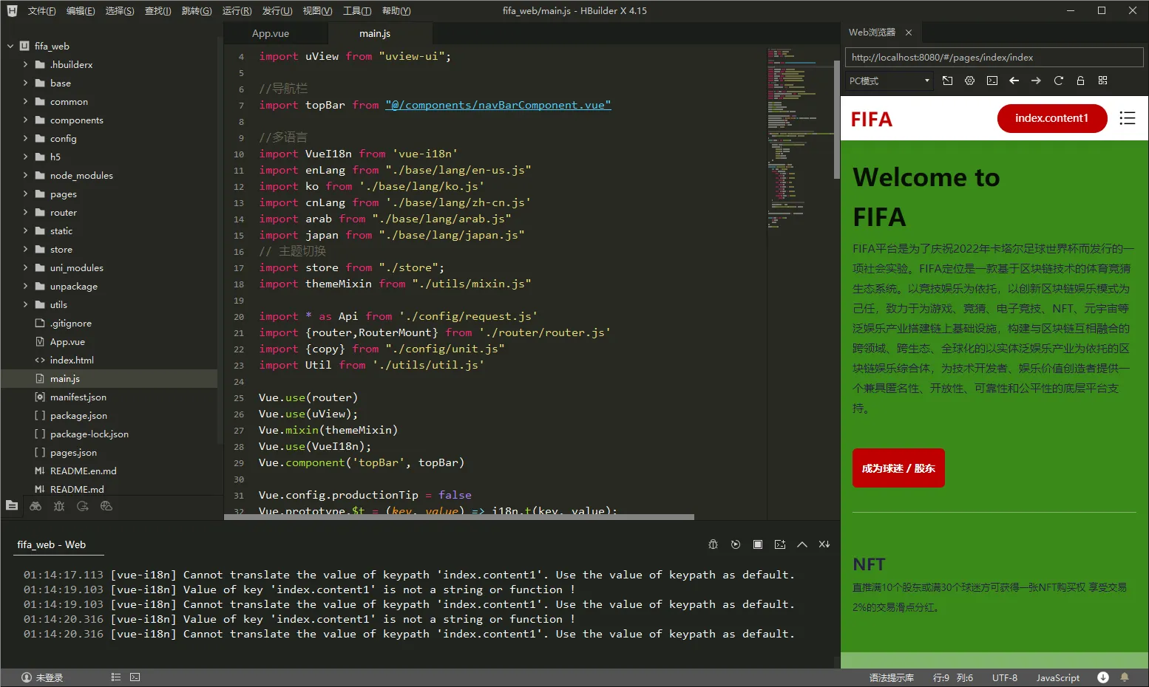Open the binoculars search icon in sidebar
The height and width of the screenshot is (687, 1149).
click(x=35, y=506)
